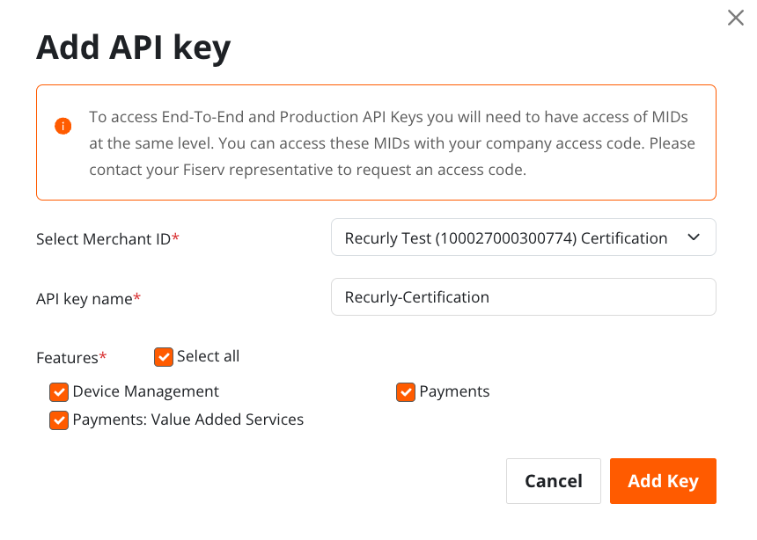Click the chevron arrow on Merchant ID selector

[694, 237]
